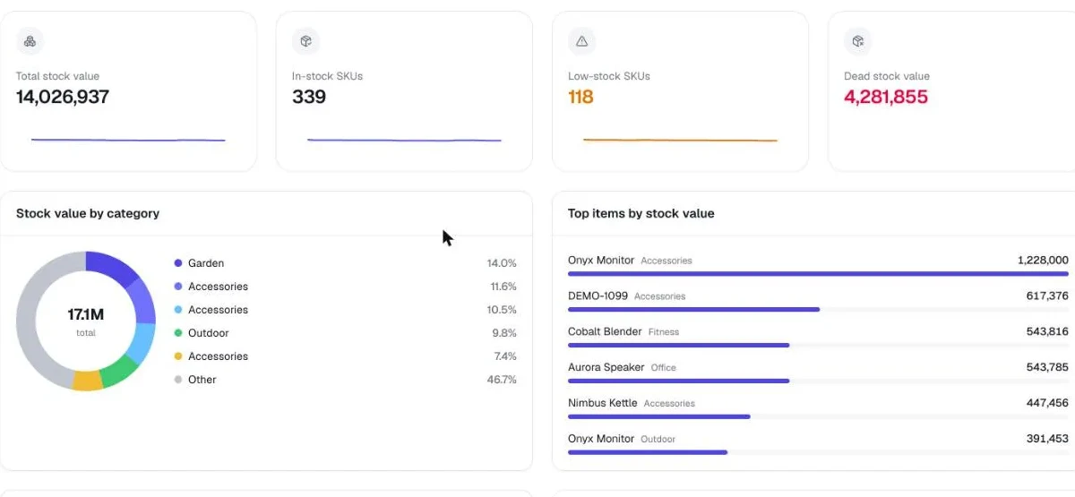
Task: Click the 1,228,000 stock value
Action: coord(1043,260)
